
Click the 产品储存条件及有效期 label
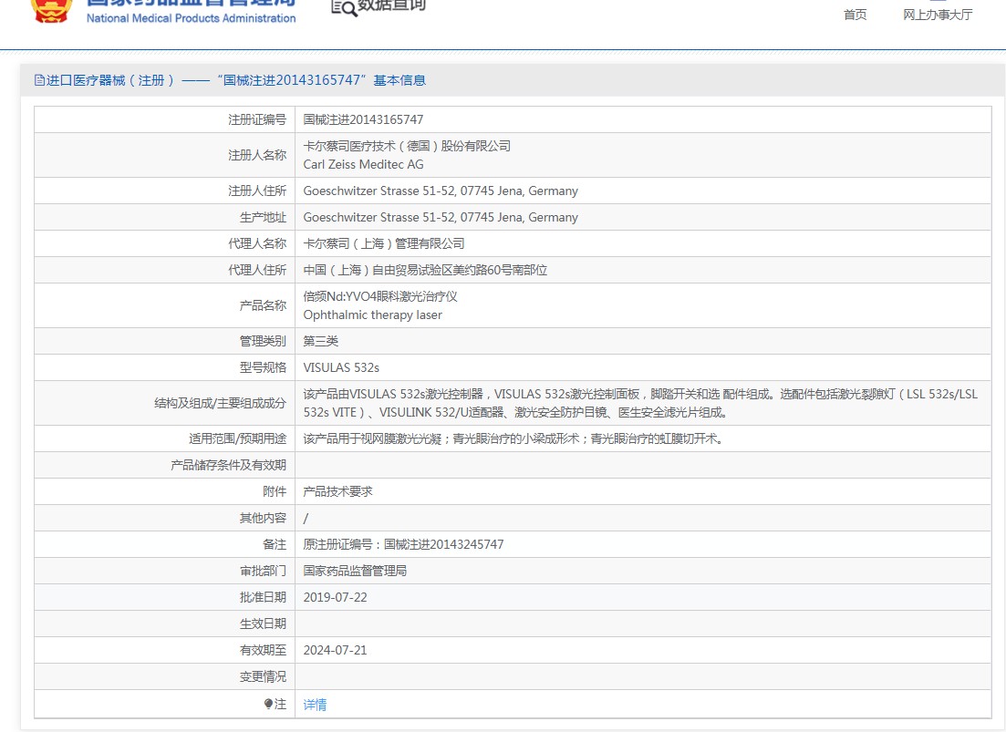tap(228, 465)
